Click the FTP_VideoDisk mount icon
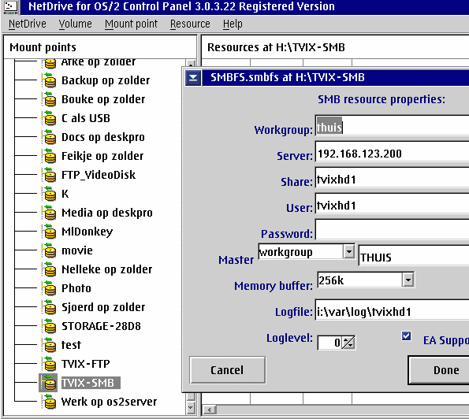 click(x=49, y=175)
